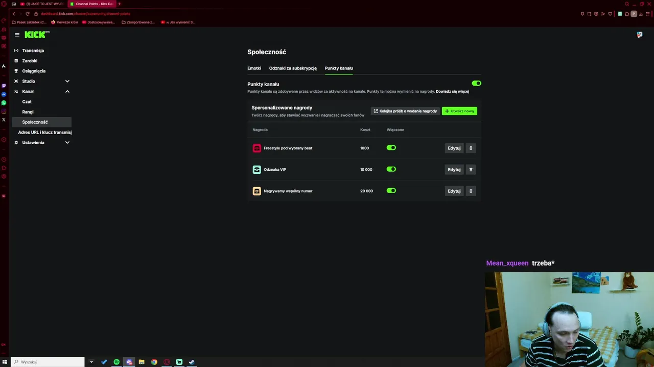Reload the page with refresh icon
The height and width of the screenshot is (367, 654).
click(28, 14)
